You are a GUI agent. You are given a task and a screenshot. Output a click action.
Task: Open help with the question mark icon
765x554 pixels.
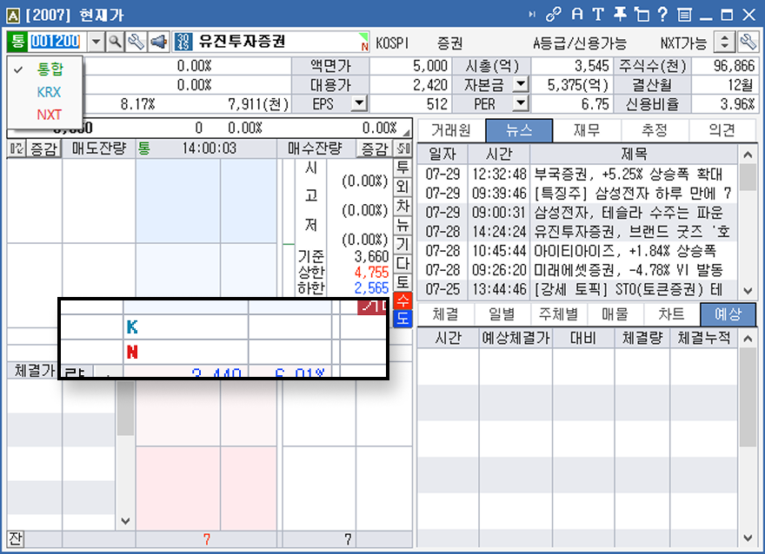(x=662, y=15)
